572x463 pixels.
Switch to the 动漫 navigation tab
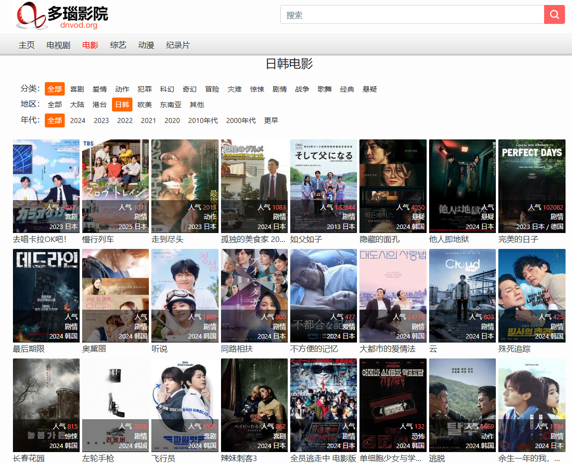[146, 45]
